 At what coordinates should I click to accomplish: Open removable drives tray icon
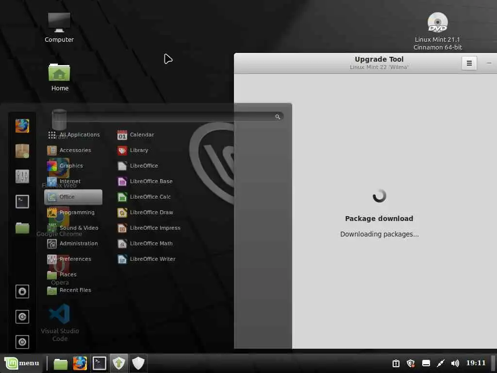pos(396,363)
